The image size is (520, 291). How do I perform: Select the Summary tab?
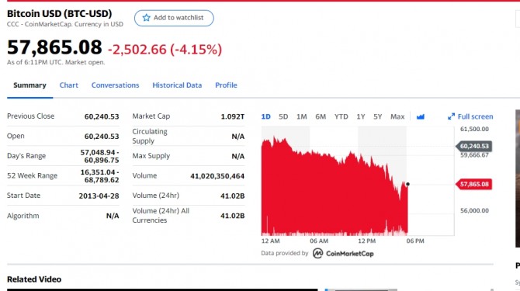click(x=29, y=85)
